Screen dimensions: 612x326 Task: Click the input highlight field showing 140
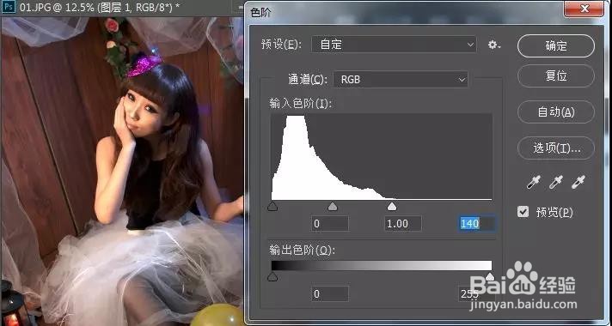477,224
